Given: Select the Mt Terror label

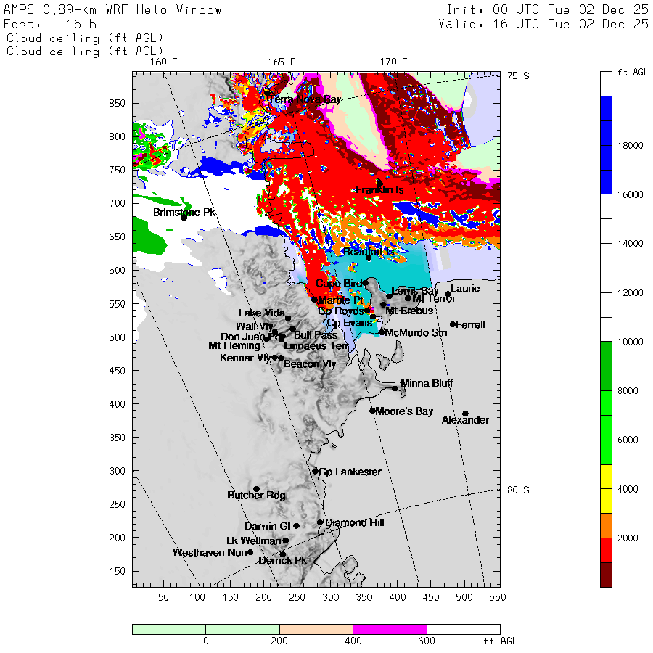Looking at the screenshot, I should click(x=434, y=299).
